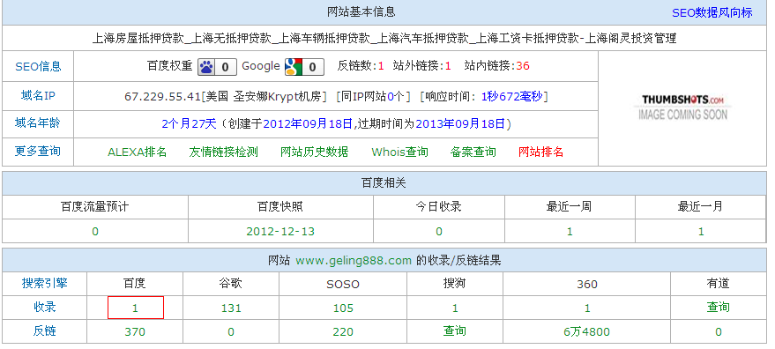The width and height of the screenshot is (775, 349).
Task: Click 网站基本信息 section header
Action: 361,11
